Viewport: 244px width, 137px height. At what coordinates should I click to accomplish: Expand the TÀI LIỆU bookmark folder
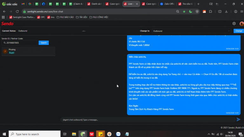point(82,17)
